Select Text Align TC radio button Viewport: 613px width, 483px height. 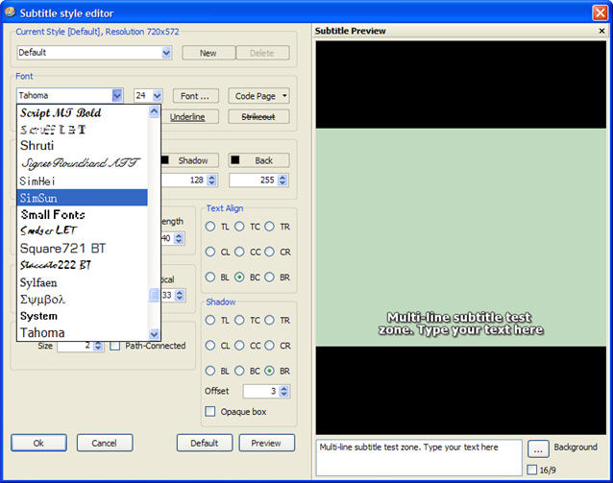[x=239, y=227]
